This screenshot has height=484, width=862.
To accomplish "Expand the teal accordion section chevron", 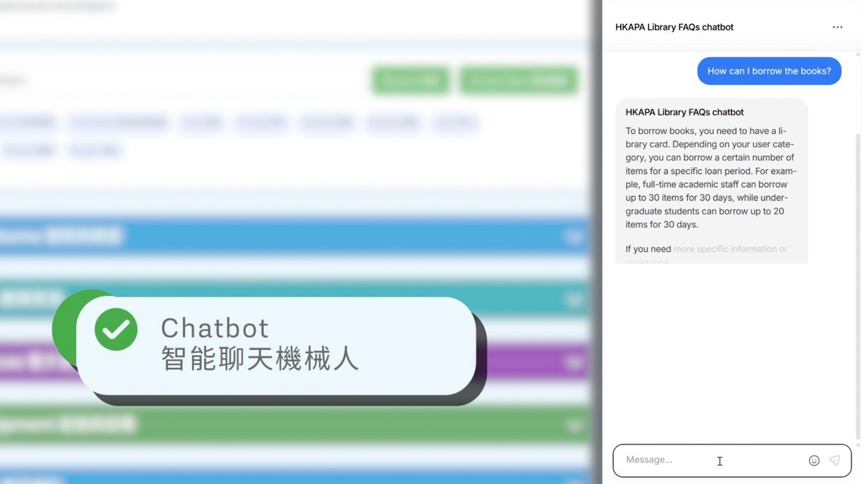I will (574, 300).
